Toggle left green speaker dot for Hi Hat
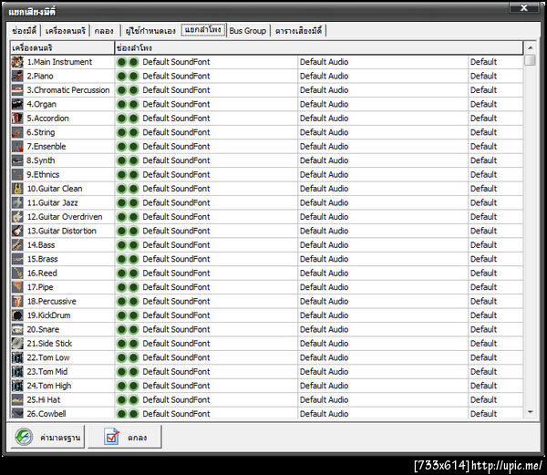The height and width of the screenshot is (475, 547). pos(121,399)
